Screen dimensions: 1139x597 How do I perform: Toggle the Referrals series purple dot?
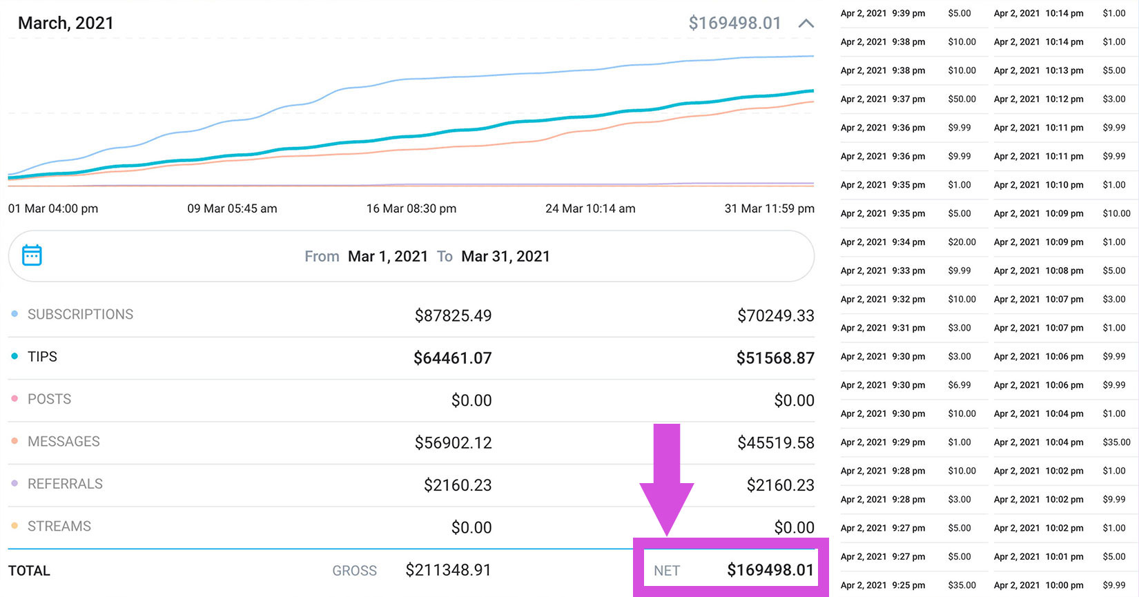14,484
